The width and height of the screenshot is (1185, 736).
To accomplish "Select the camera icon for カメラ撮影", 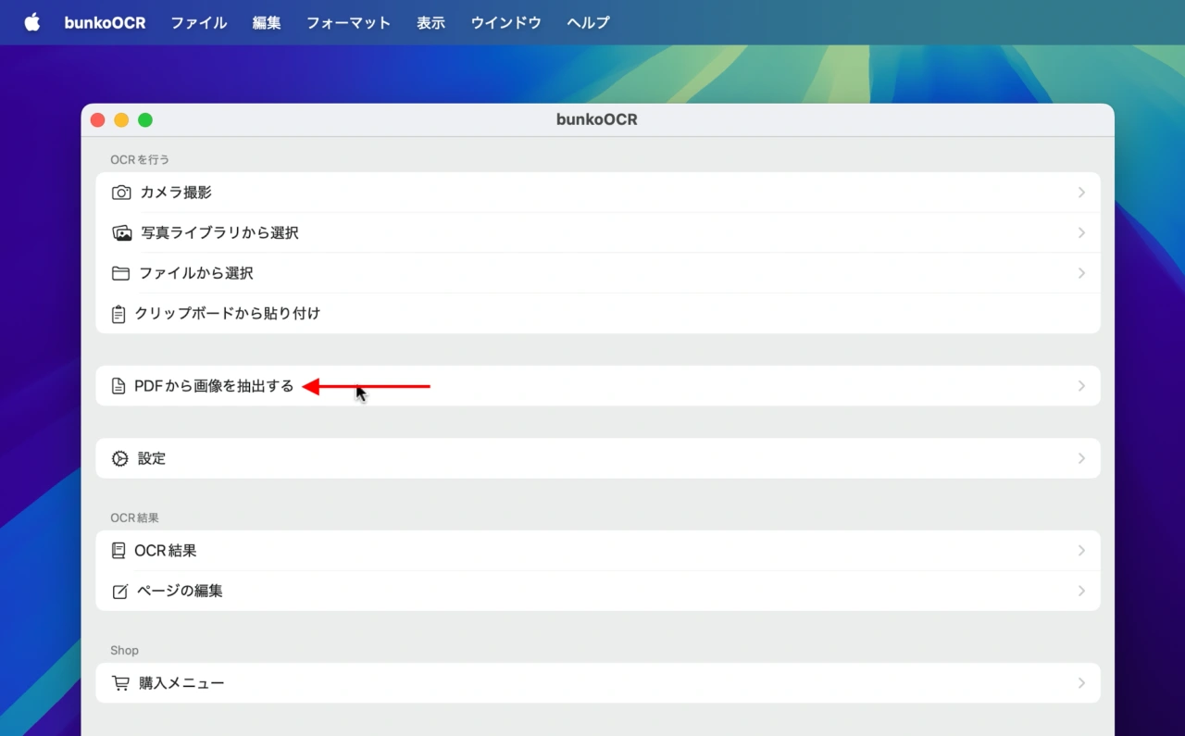I will tap(119, 192).
